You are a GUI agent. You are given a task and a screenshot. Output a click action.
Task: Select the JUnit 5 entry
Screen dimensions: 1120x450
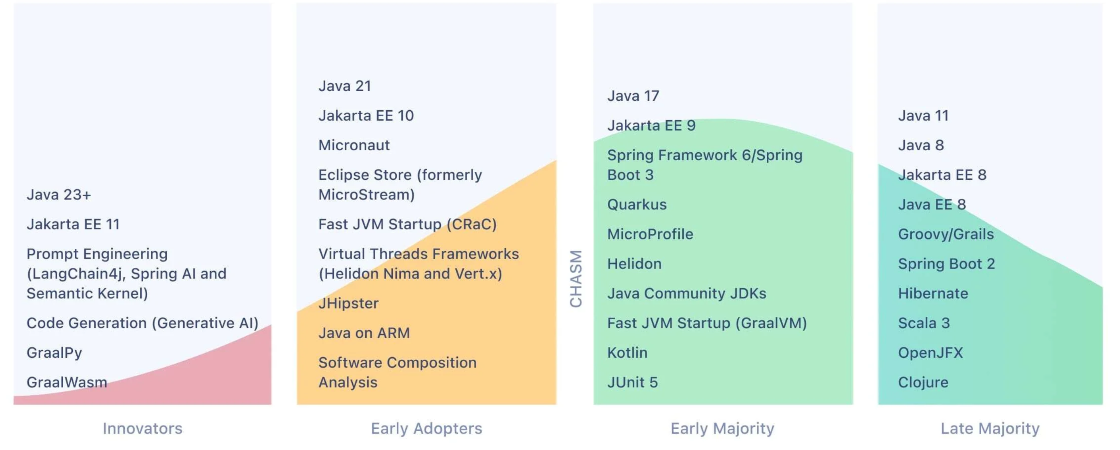click(x=632, y=382)
